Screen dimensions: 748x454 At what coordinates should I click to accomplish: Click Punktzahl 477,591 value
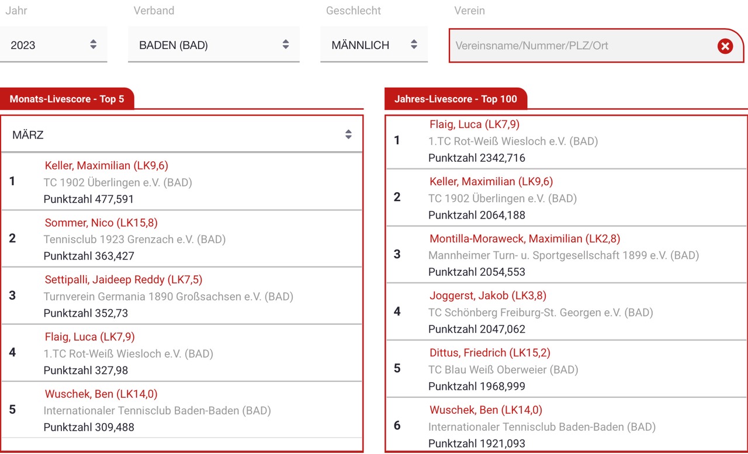(89, 199)
